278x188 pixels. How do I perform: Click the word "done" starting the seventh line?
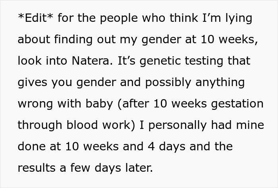point(32,146)
